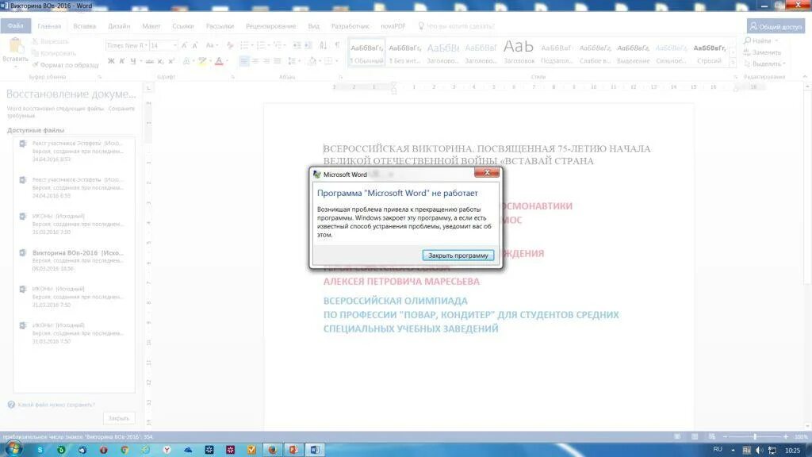Click the Вставить paste icon
This screenshot has width=812, height=457.
16,46
